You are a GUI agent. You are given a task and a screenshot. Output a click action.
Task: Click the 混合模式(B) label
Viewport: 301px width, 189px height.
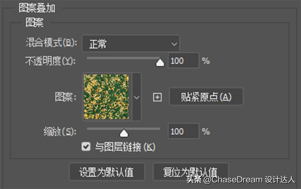click(52, 43)
